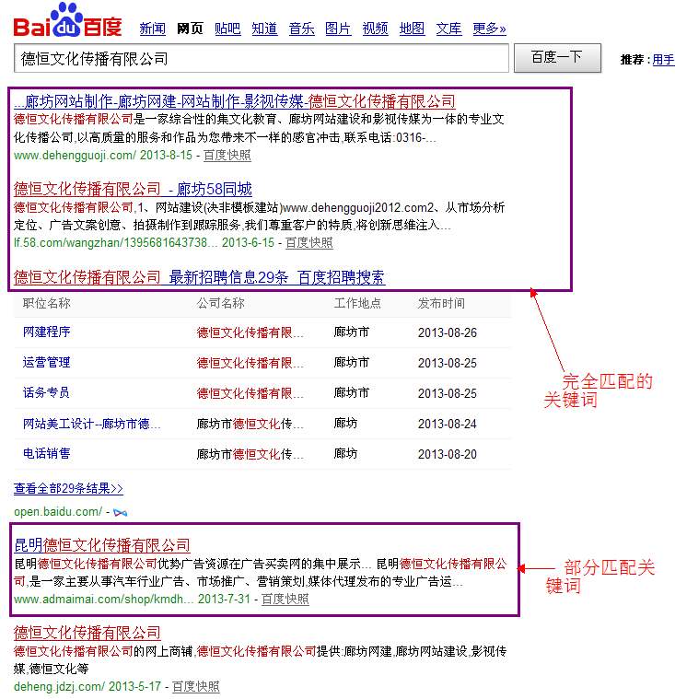
Task: Open the bottom 德恒文化传播有限公司 result title
Action: click(87, 633)
